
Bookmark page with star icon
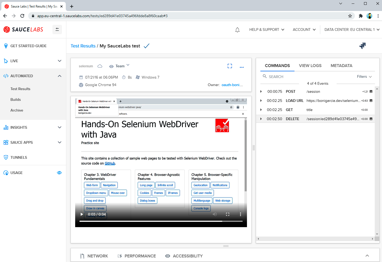[350, 16]
